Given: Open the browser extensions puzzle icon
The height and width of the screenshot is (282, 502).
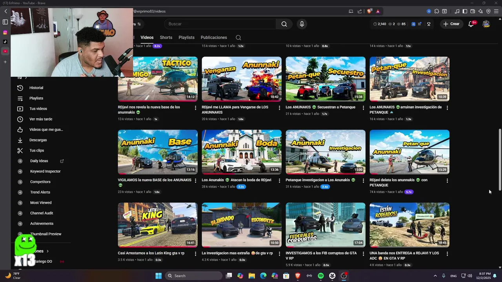Looking at the screenshot, I should [x=437, y=11].
